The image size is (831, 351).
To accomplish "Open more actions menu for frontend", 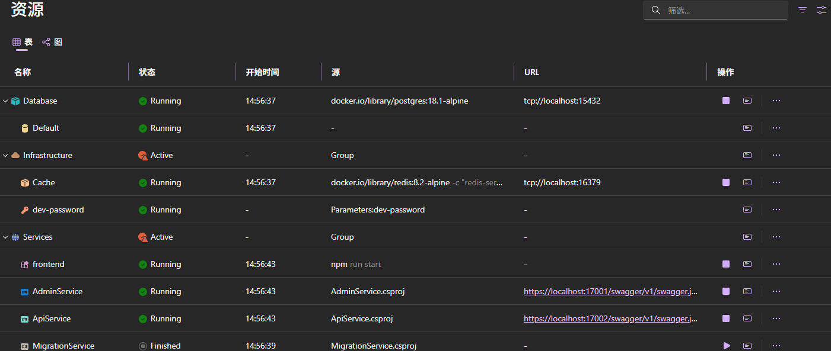I will pyautogui.click(x=776, y=264).
